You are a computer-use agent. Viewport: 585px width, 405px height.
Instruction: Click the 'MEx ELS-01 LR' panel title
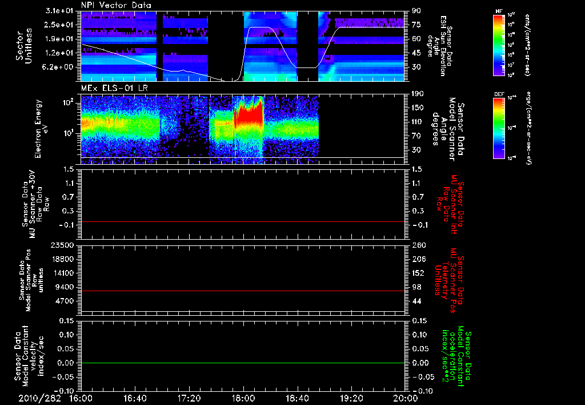pos(114,88)
